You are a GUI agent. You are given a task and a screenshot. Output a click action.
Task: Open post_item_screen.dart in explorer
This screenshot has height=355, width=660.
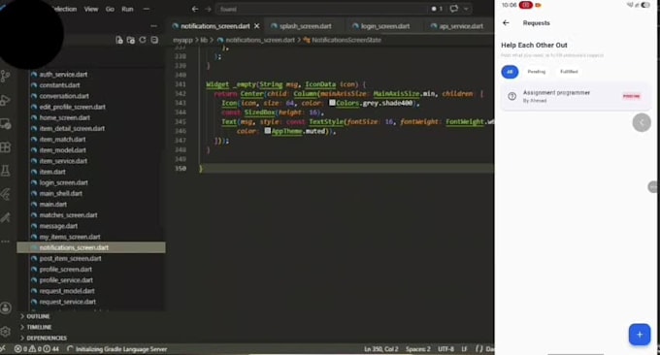70,258
